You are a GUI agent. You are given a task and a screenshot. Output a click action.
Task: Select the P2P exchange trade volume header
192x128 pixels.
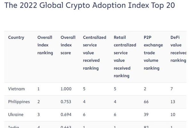pyautogui.click(x=152, y=53)
